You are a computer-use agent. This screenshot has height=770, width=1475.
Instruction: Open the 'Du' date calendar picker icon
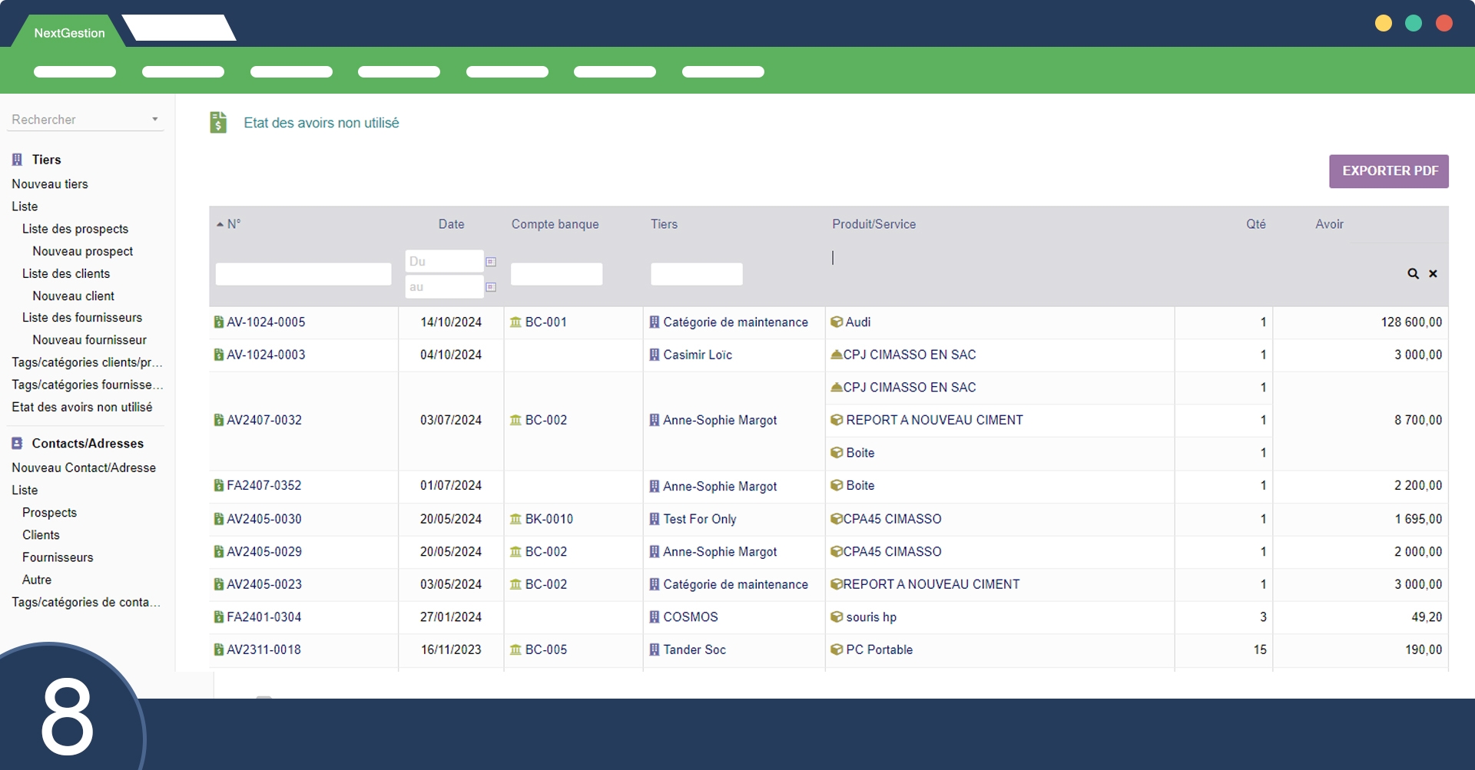point(491,262)
